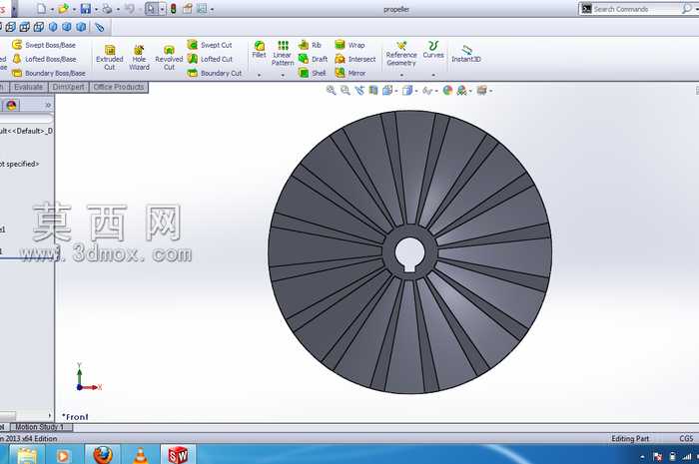Open dropdown arrow beside the New icon
Viewport: 699px width, 464px height.
(x=52, y=9)
